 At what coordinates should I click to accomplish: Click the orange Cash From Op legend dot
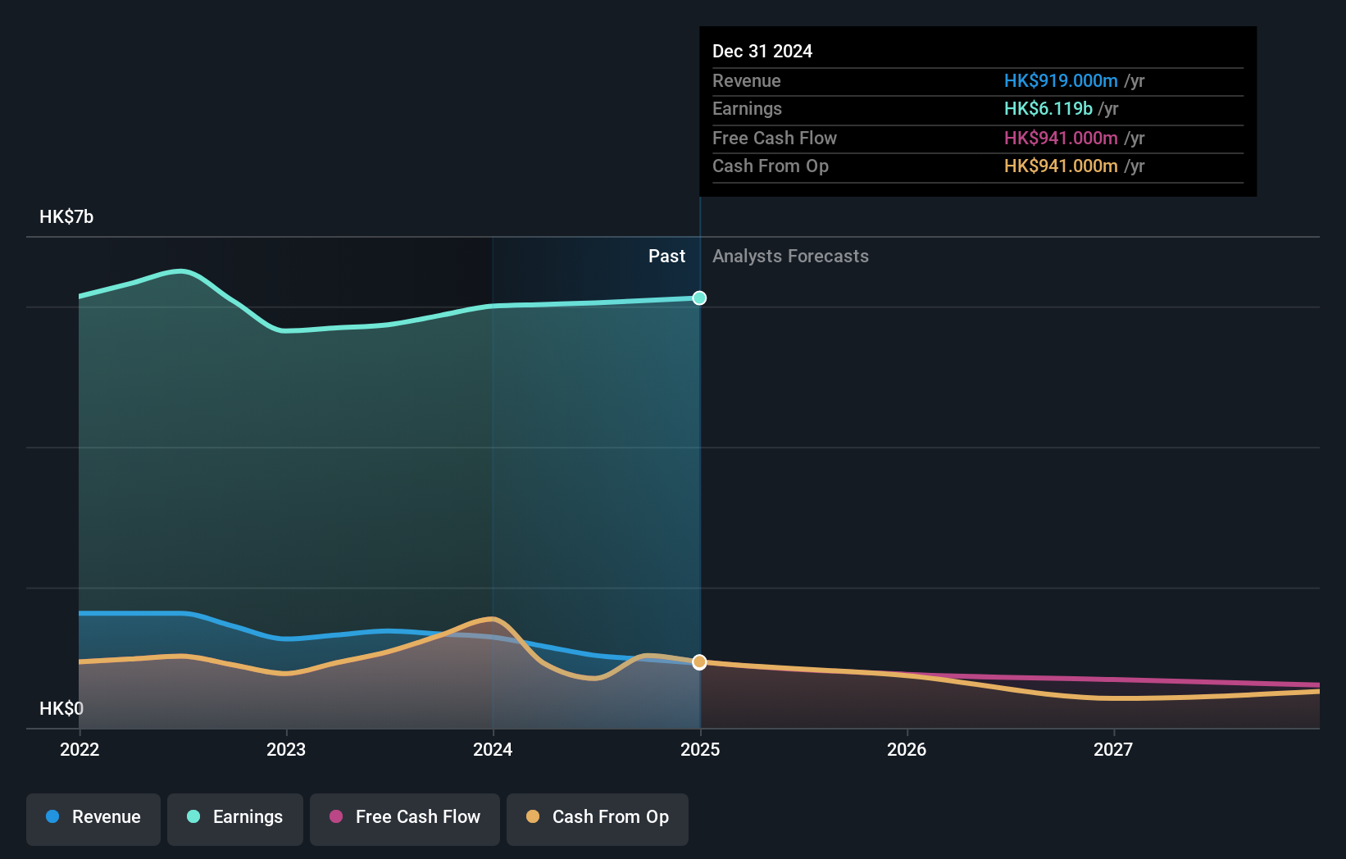tap(533, 816)
